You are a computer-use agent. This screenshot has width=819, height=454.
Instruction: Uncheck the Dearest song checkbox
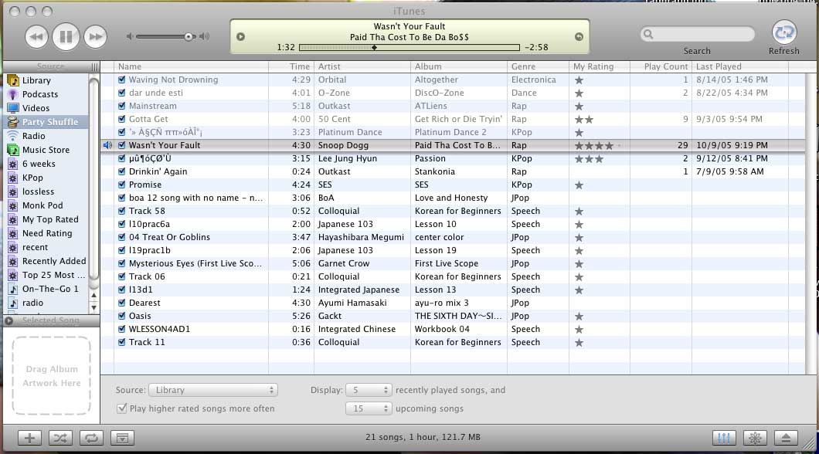[122, 303]
